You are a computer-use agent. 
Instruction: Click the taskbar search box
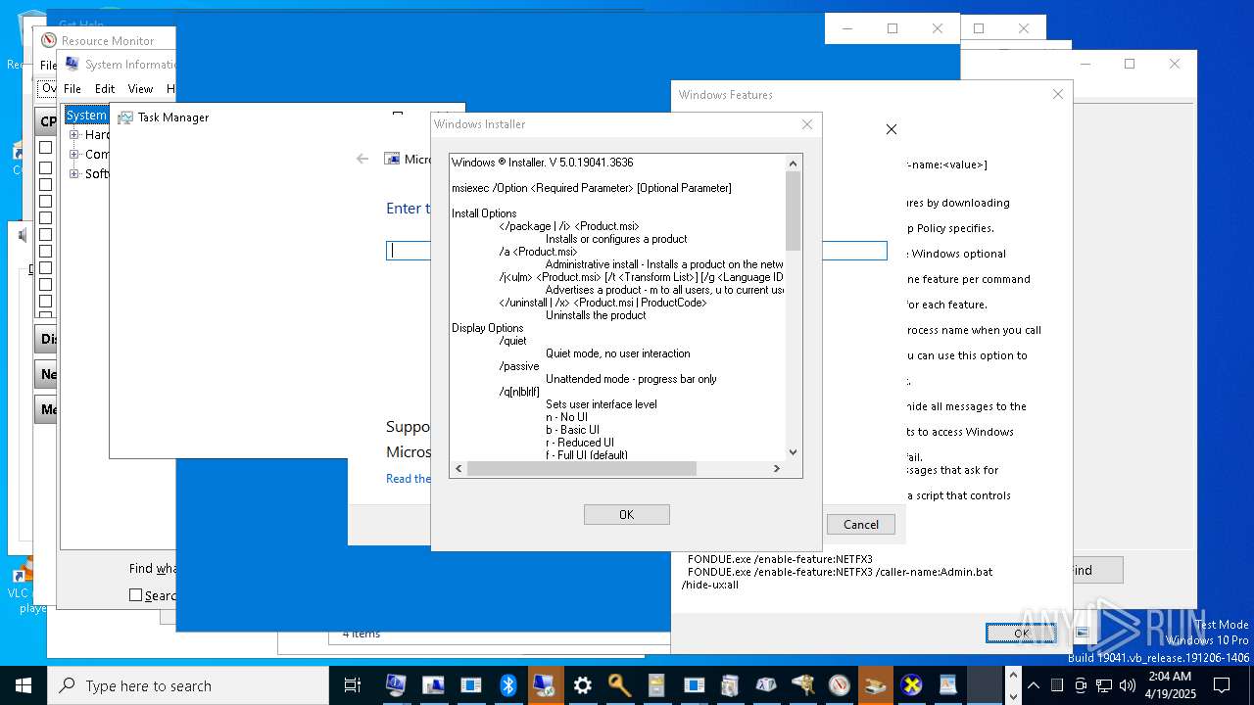coord(188,685)
